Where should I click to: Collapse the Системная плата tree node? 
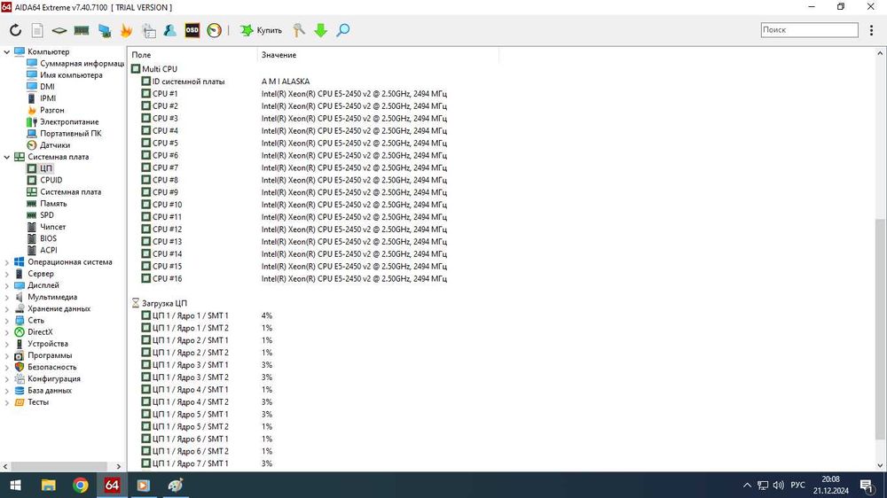pyautogui.click(x=7, y=157)
